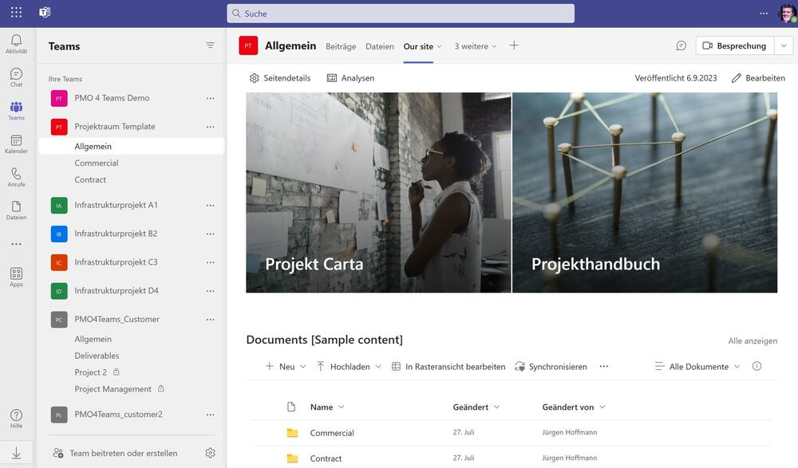Click Alle anzeigen above the document list

pos(753,340)
